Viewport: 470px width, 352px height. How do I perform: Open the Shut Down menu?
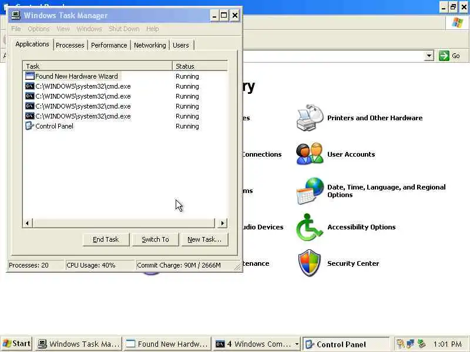(x=124, y=29)
